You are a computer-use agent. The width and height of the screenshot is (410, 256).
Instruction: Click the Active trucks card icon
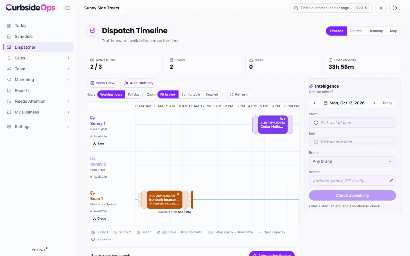click(x=92, y=60)
